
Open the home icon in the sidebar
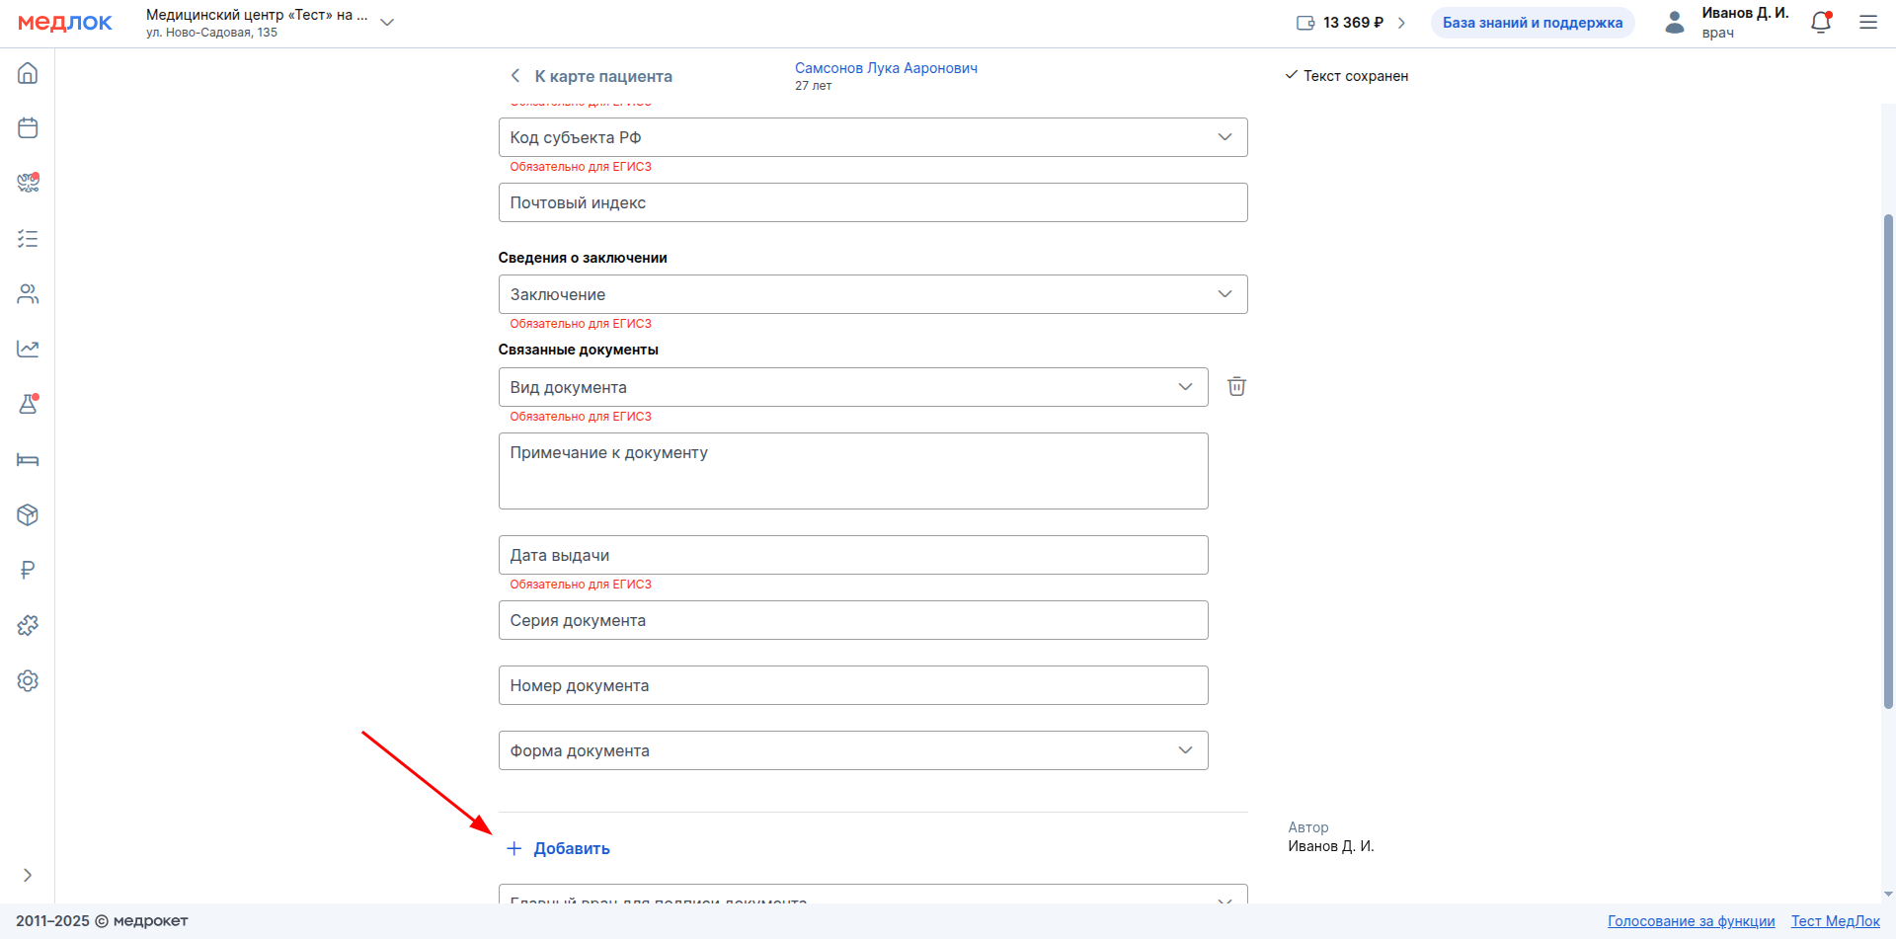click(28, 73)
